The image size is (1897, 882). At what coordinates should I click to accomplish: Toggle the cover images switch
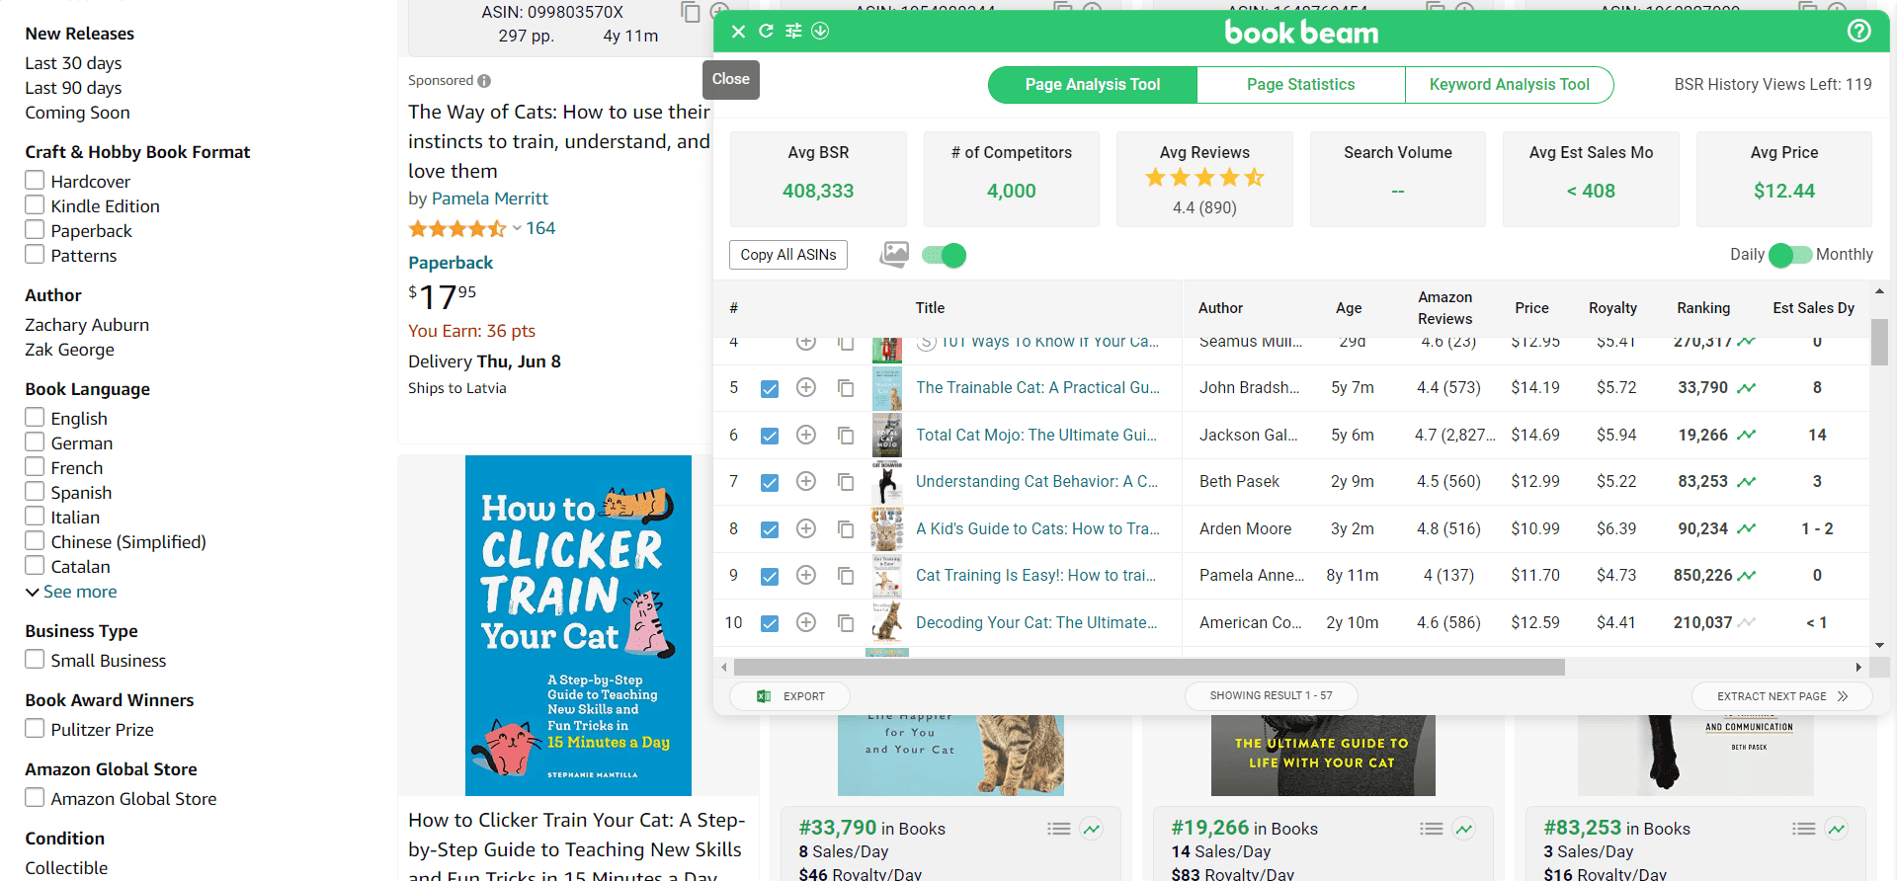coord(944,255)
